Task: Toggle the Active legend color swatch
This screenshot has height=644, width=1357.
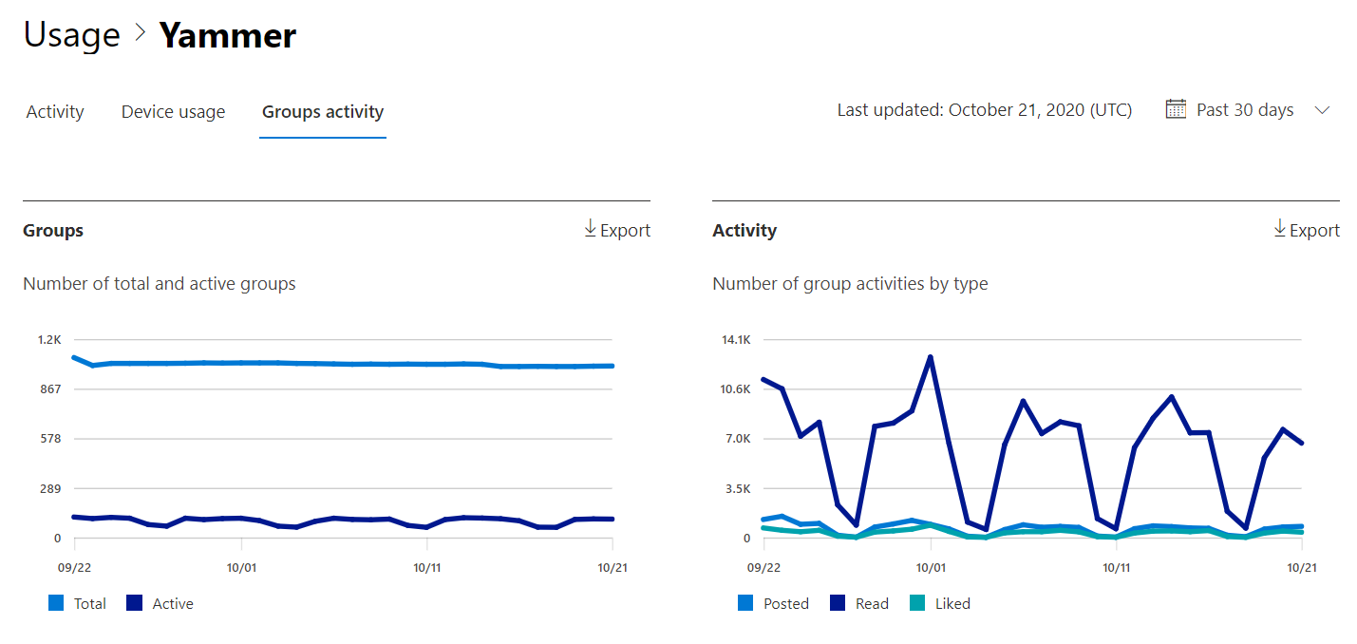Action: coord(134,603)
